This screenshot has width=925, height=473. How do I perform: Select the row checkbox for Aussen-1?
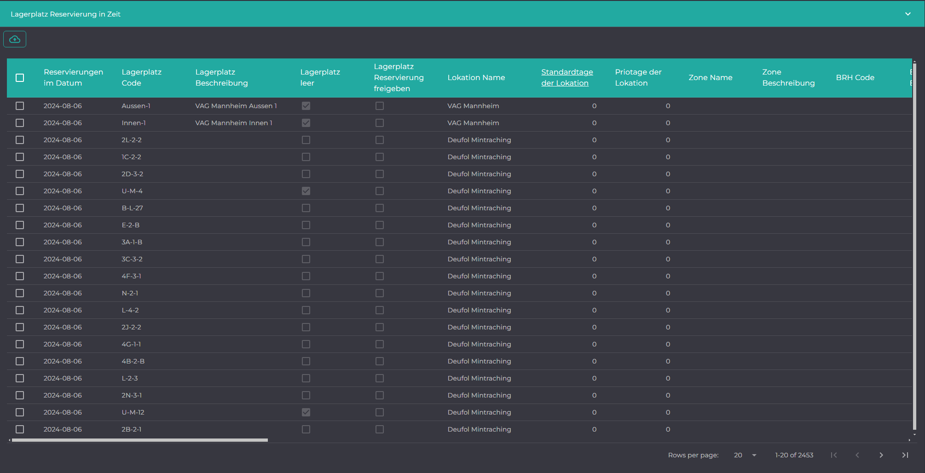click(20, 106)
